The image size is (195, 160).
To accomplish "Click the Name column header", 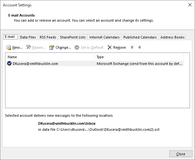I will (50, 57).
